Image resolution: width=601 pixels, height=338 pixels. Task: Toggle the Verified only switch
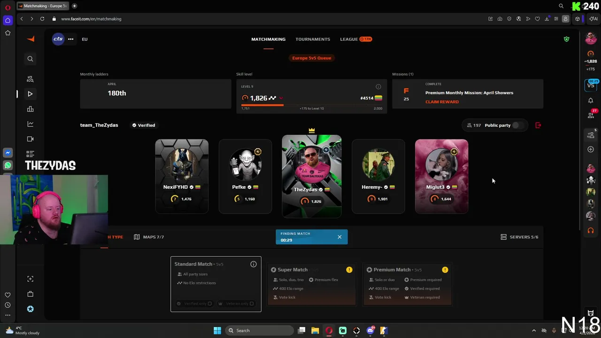(209, 304)
